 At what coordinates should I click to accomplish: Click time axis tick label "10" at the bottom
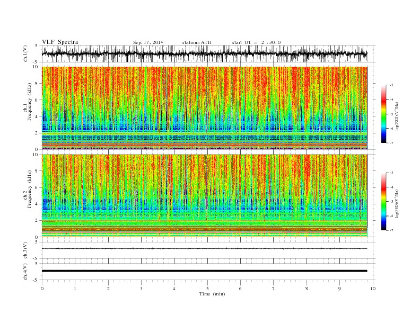[373, 289]
